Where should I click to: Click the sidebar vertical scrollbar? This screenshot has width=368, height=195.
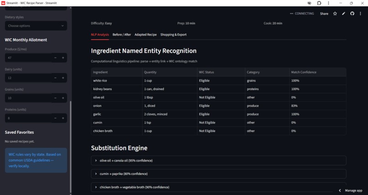point(71,147)
